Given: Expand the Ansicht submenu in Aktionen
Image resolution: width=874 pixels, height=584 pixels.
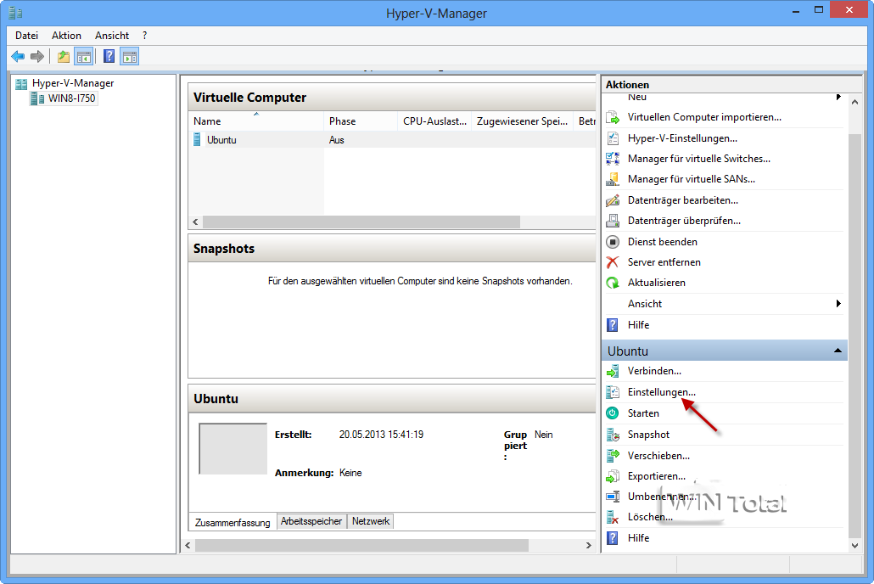Looking at the screenshot, I should pyautogui.click(x=838, y=304).
